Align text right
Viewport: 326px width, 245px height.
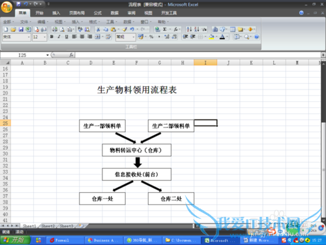click(x=89, y=37)
